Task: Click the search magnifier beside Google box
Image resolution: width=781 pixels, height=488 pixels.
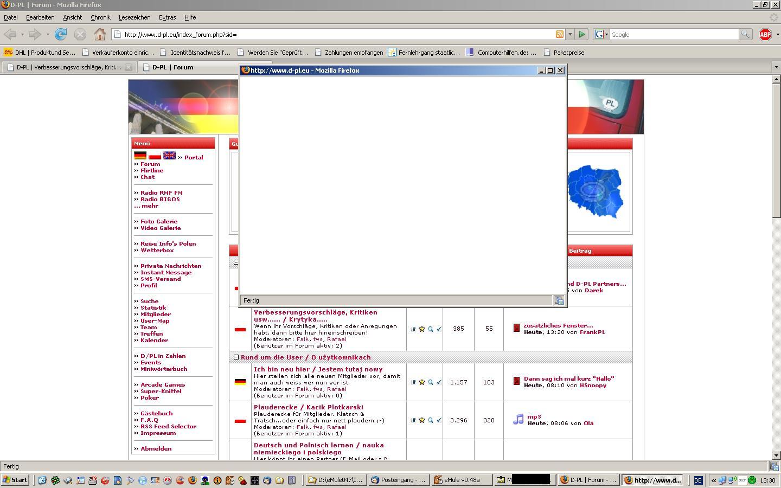Action: point(745,34)
